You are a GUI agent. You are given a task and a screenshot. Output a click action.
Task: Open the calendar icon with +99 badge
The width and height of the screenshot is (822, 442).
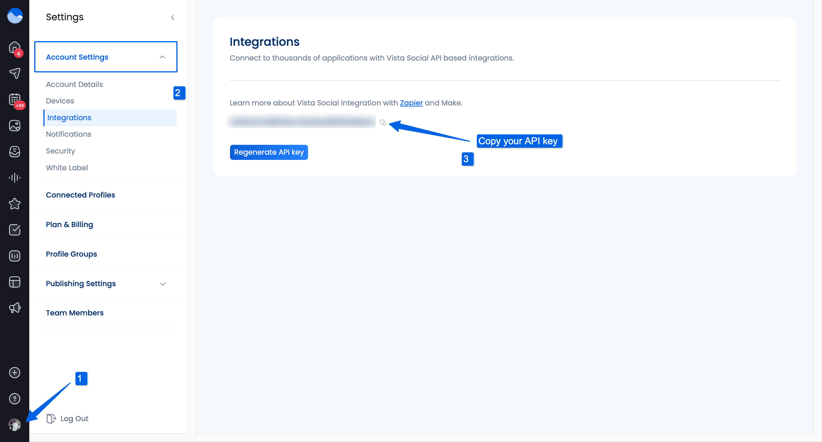(x=15, y=99)
